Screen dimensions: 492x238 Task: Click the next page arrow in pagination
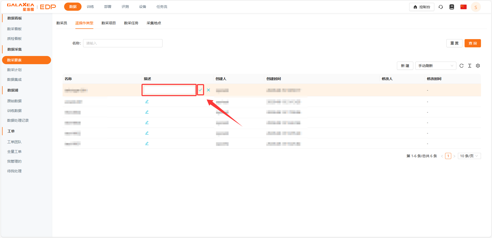pos(454,156)
